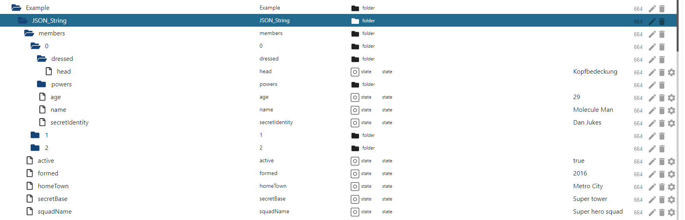Click the Kopfbedeckung value of head

coord(595,72)
